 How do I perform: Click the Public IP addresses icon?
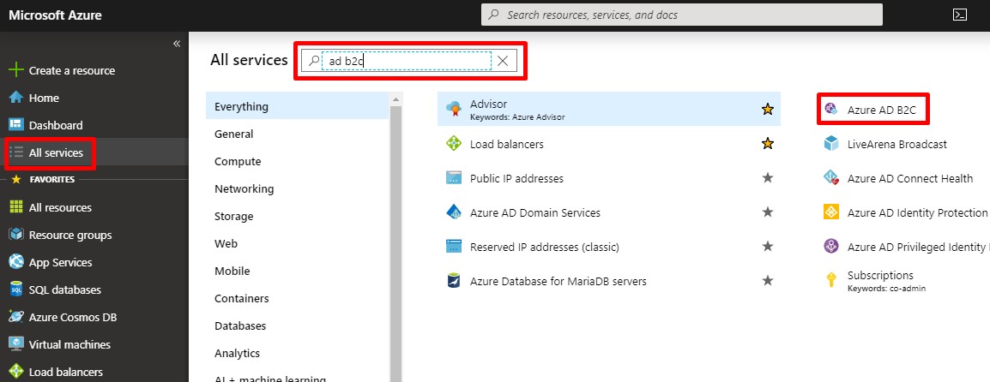pyautogui.click(x=453, y=178)
